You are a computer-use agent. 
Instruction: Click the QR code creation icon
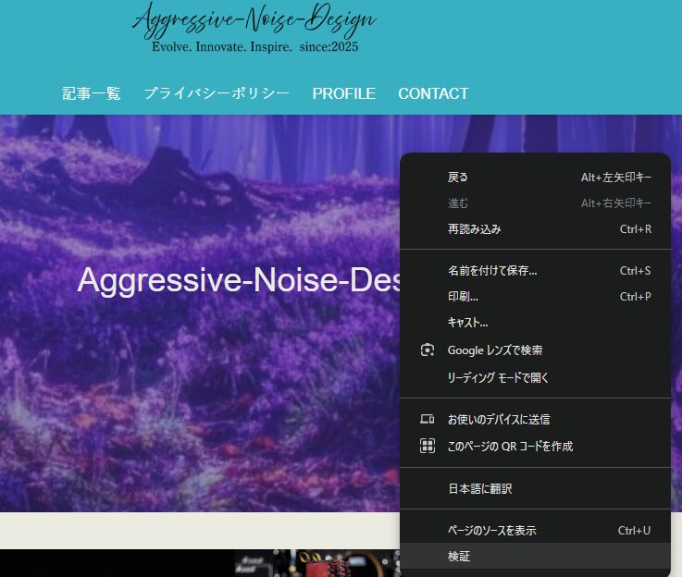(x=428, y=446)
